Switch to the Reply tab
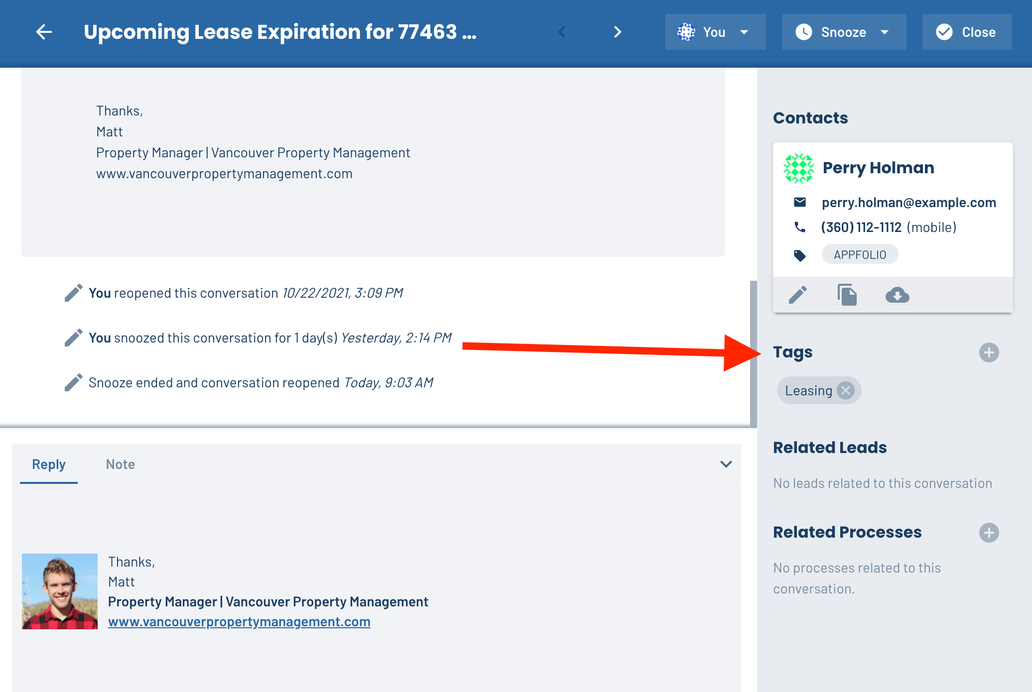The image size is (1032, 692). [49, 464]
